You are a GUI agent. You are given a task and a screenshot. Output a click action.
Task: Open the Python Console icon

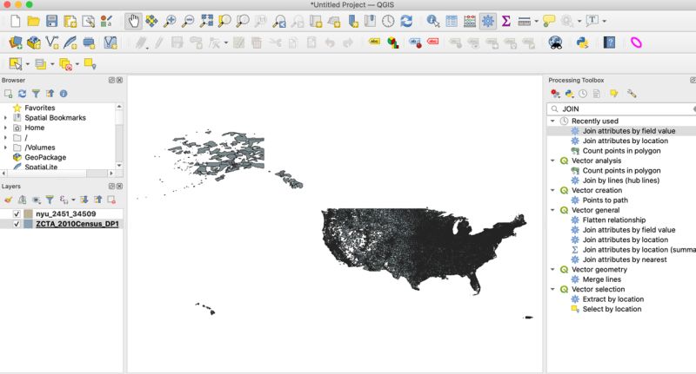(x=582, y=43)
